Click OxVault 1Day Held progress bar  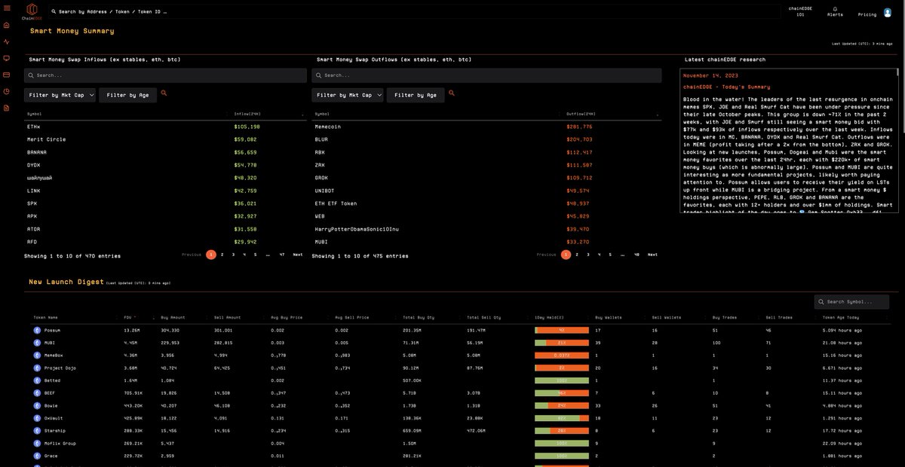(x=561, y=418)
